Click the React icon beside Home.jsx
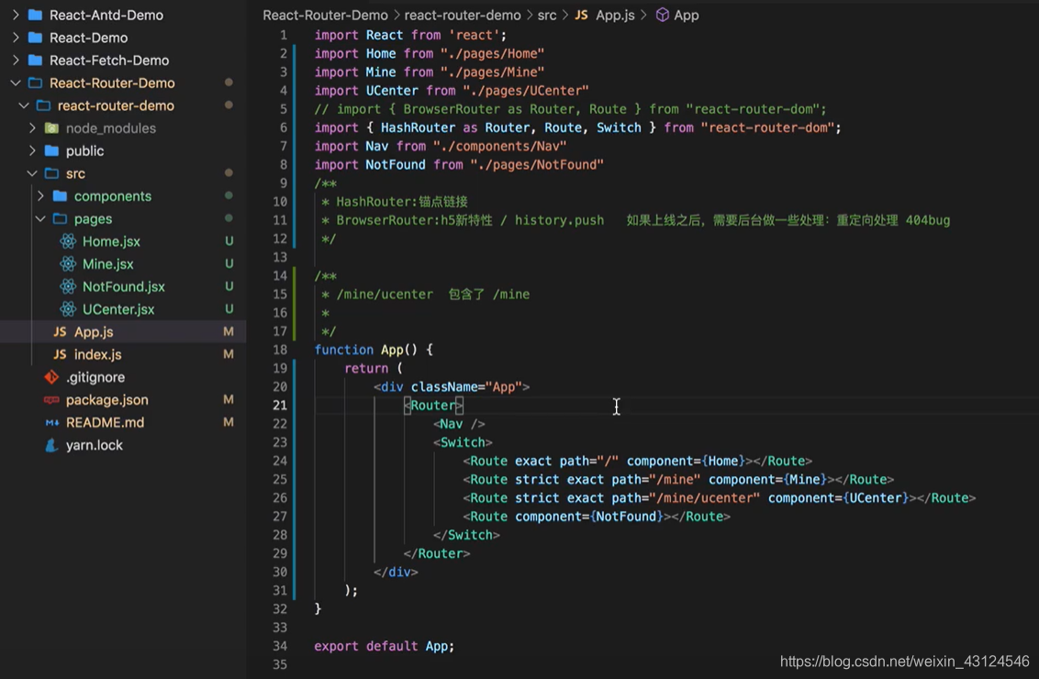This screenshot has width=1039, height=679. 68,241
